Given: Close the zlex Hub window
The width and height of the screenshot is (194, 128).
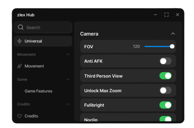Looking at the screenshot, I should tap(178, 15).
